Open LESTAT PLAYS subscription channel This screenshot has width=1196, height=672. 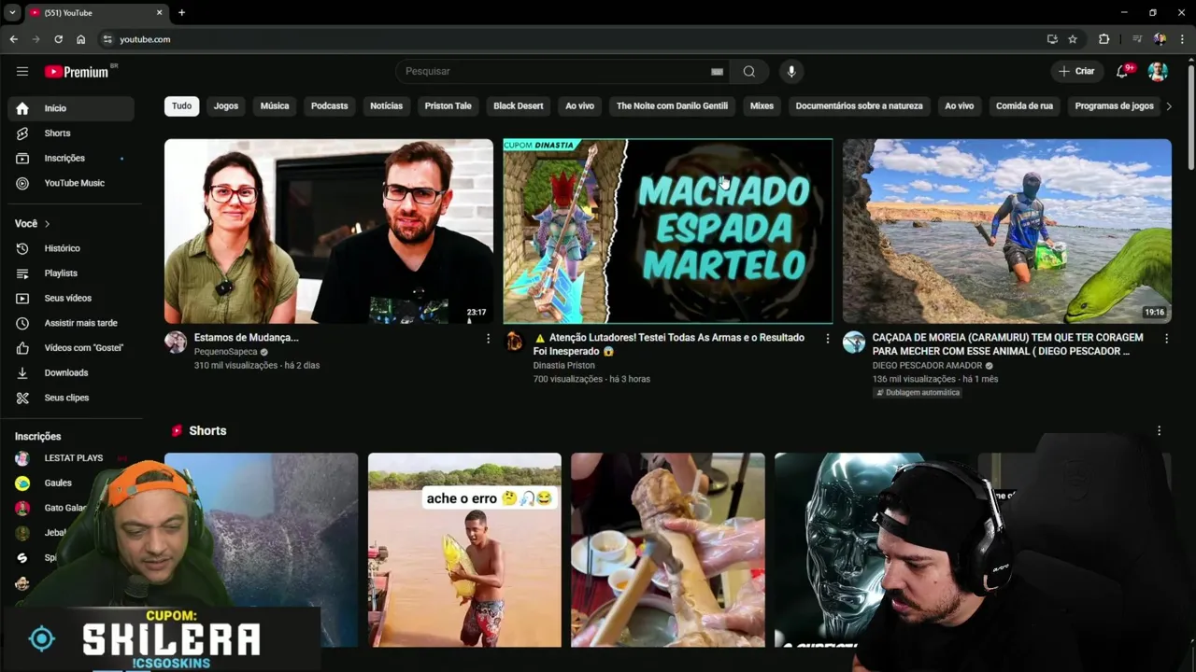pyautogui.click(x=71, y=458)
